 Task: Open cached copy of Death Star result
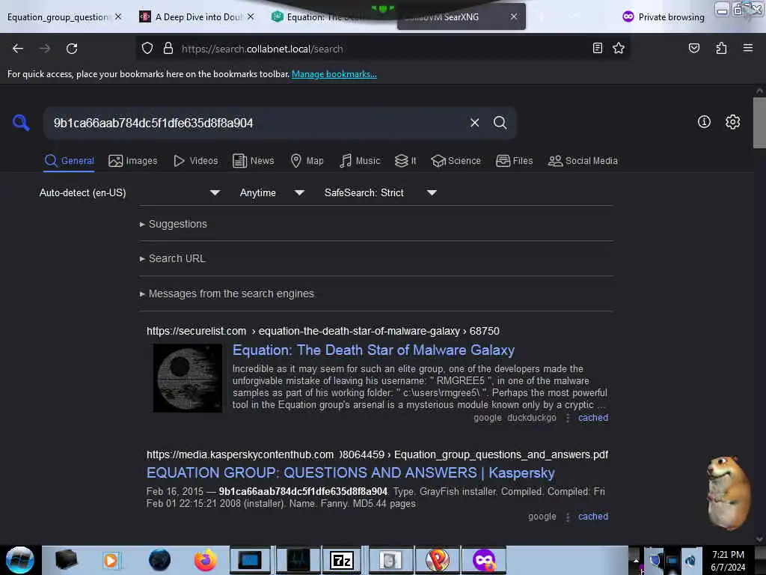click(x=593, y=418)
